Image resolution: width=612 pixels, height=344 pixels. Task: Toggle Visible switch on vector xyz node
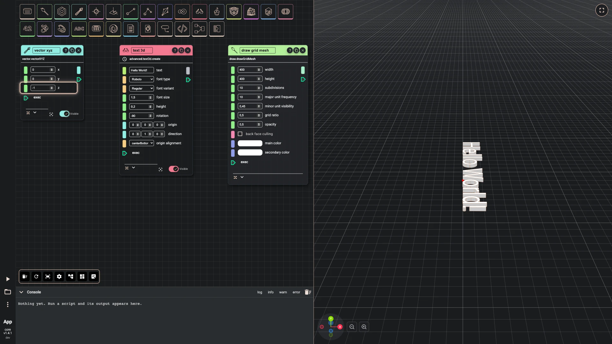click(64, 114)
